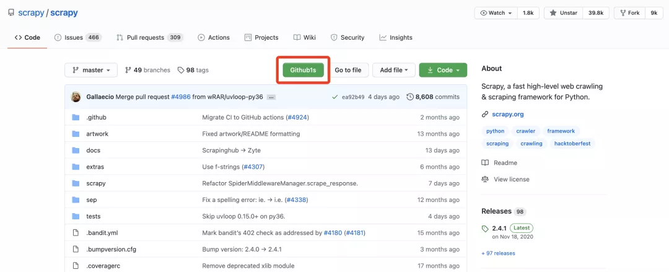Screen dimensions: 669x272
Task: Click 'Scrapinghub → Zyte' commit message
Action: point(231,151)
